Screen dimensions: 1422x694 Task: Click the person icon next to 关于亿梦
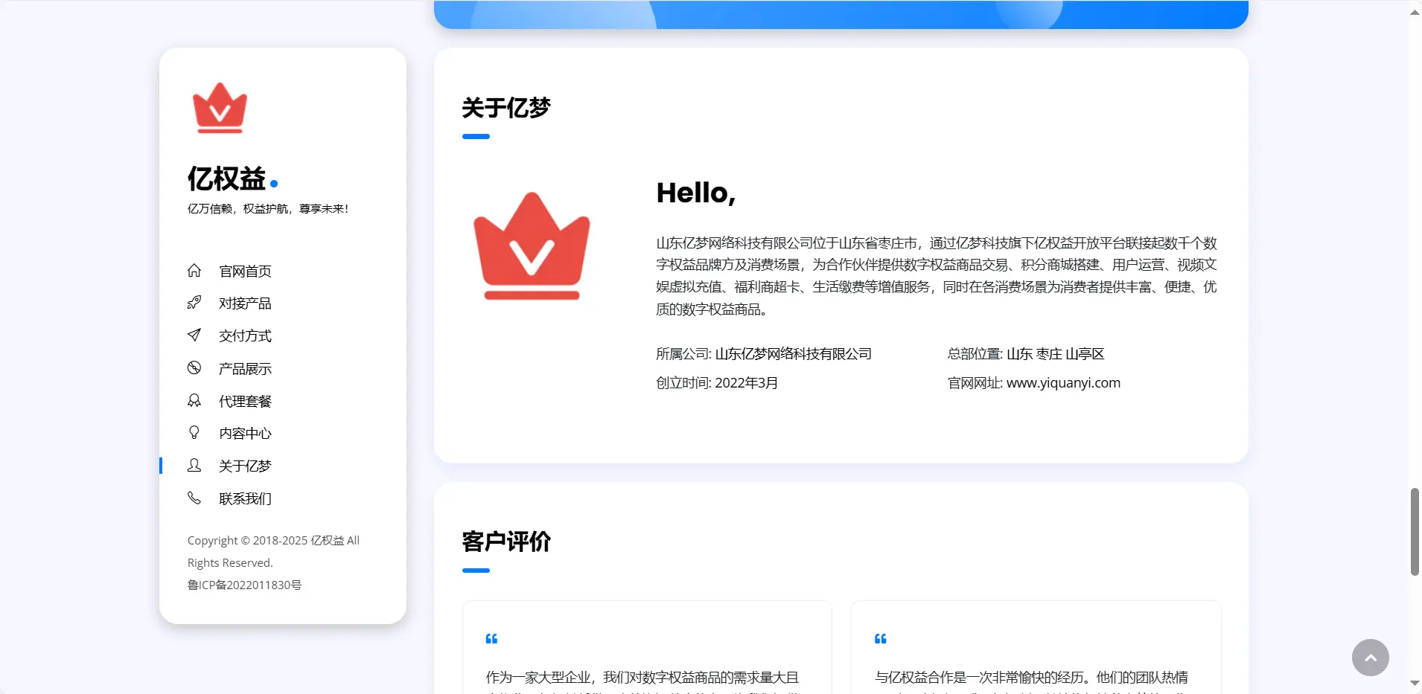click(x=194, y=466)
